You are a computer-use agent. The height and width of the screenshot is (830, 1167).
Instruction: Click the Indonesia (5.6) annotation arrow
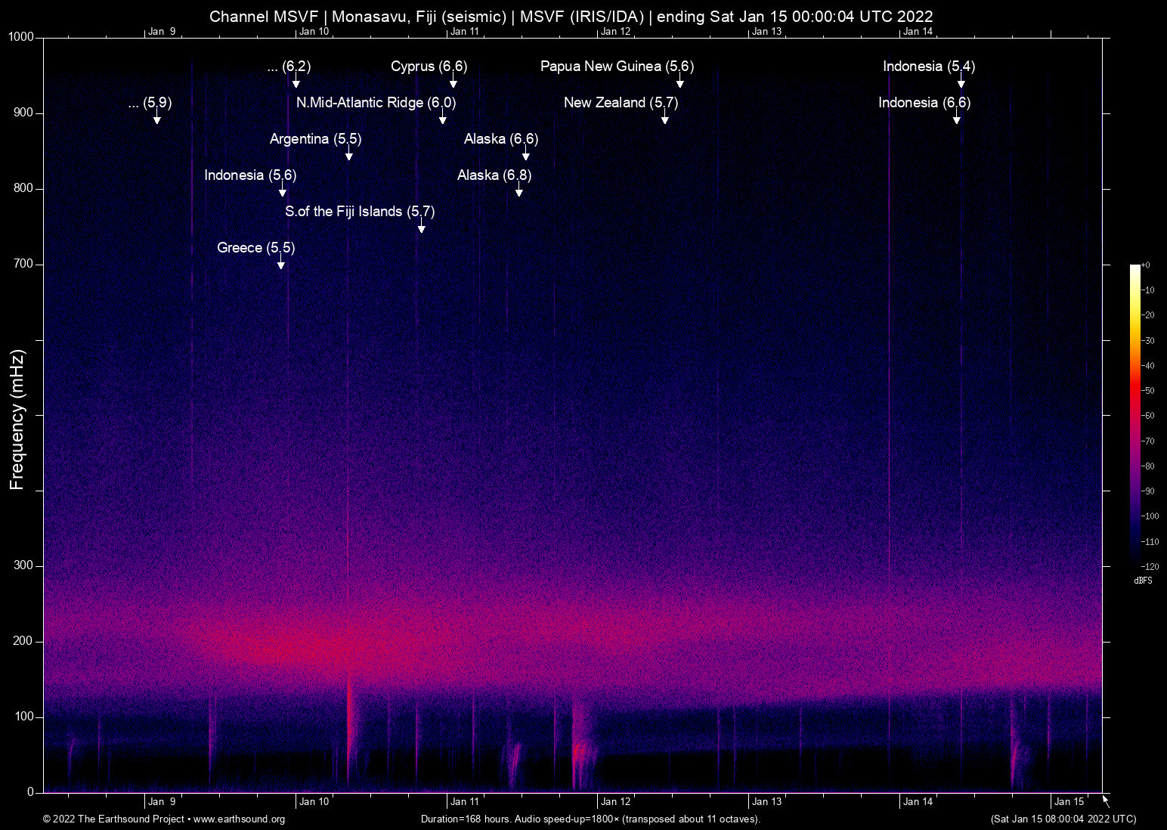(283, 189)
